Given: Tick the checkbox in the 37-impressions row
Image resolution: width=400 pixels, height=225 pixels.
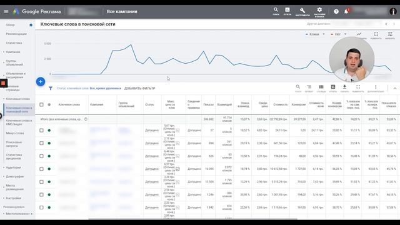Looking at the screenshot, I should (x=41, y=131).
